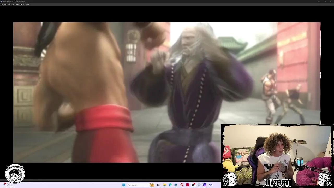Open the Tools menu
The image size is (334, 188).
coord(22,4)
